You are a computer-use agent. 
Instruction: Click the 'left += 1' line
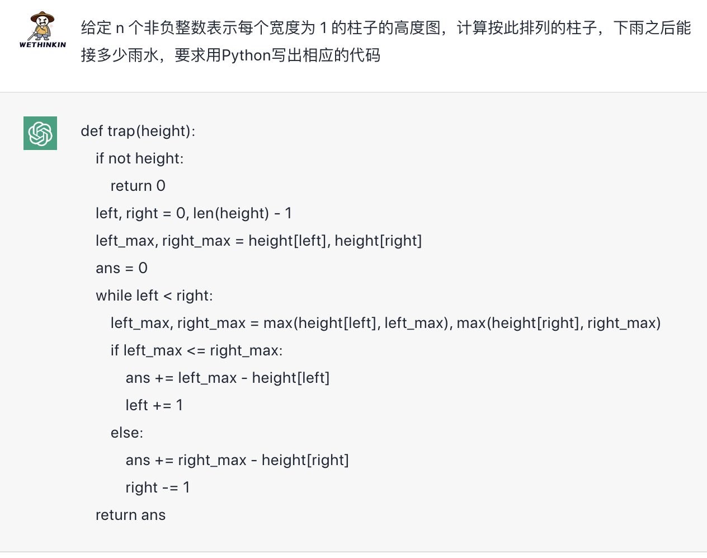click(154, 405)
